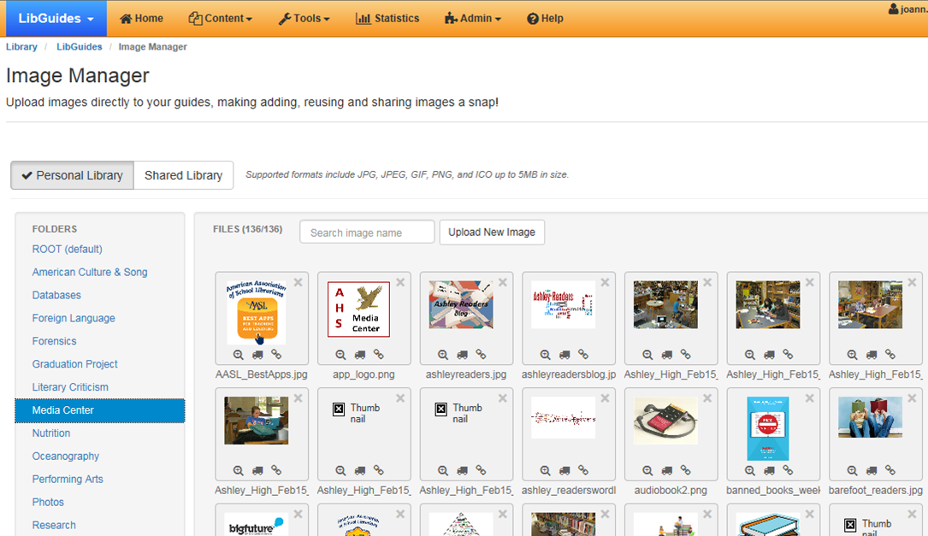The width and height of the screenshot is (928, 536).
Task: Delete AASL_BestApps.jpg with its X icon
Action: pyautogui.click(x=298, y=282)
